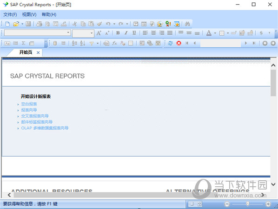Go to the last page
This screenshot has height=209, width=278.
254,43
